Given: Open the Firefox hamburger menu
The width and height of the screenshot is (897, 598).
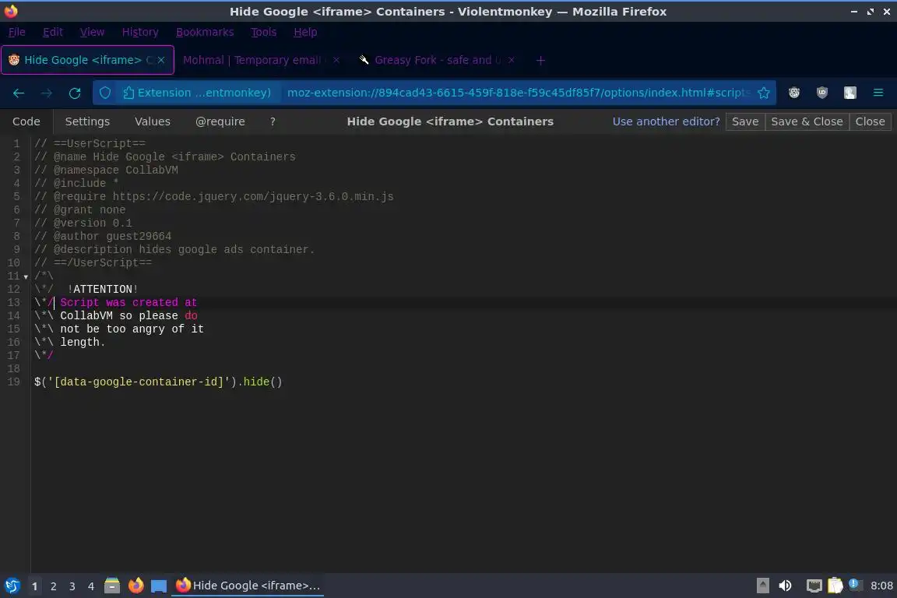Looking at the screenshot, I should (878, 93).
